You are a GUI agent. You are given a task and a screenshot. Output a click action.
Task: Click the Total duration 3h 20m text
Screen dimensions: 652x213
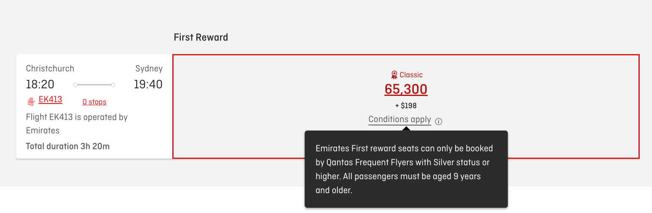(x=68, y=146)
